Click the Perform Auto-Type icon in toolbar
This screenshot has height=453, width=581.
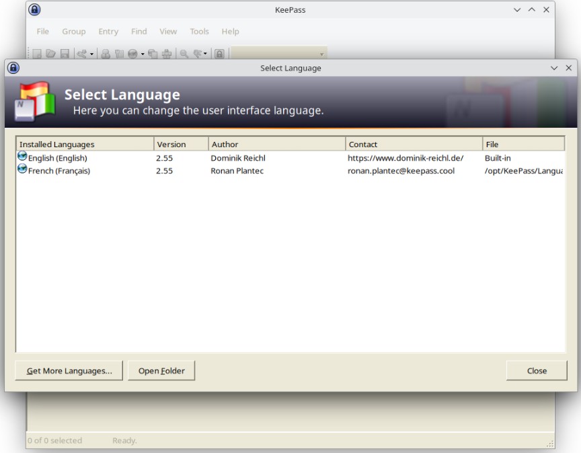coord(167,54)
